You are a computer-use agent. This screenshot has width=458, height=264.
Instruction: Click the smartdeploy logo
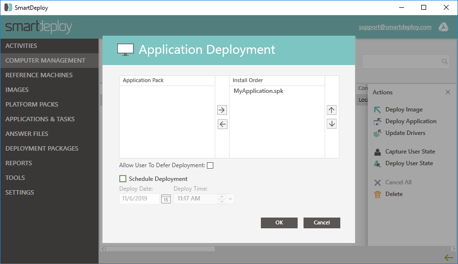(39, 27)
